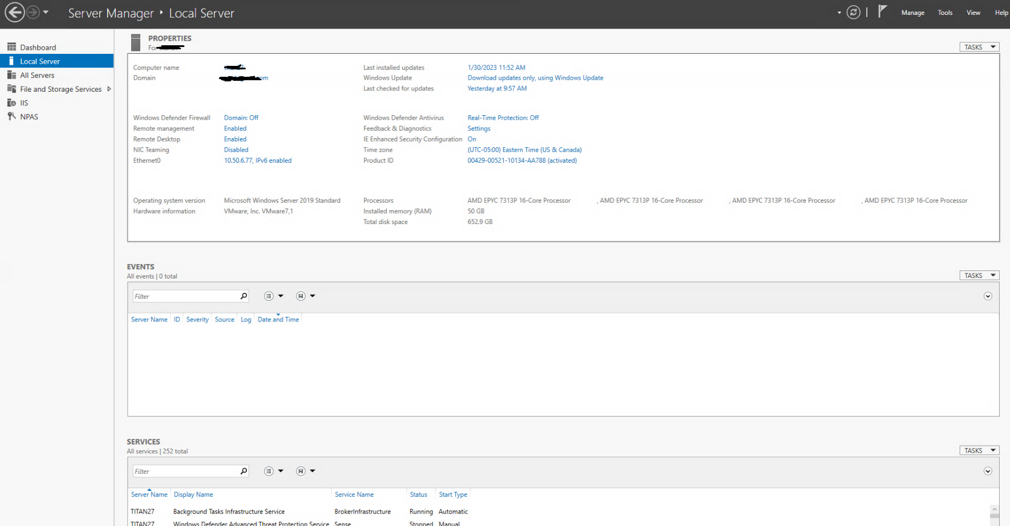Image resolution: width=1010 pixels, height=526 pixels.
Task: Click the back navigation arrow icon
Action: click(15, 12)
